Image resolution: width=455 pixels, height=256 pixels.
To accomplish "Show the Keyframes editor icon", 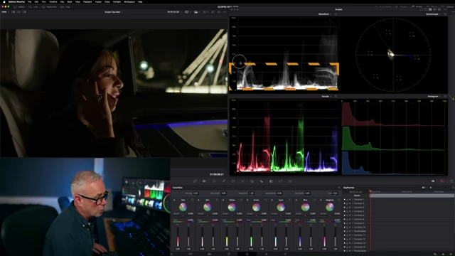I will click(x=433, y=181).
